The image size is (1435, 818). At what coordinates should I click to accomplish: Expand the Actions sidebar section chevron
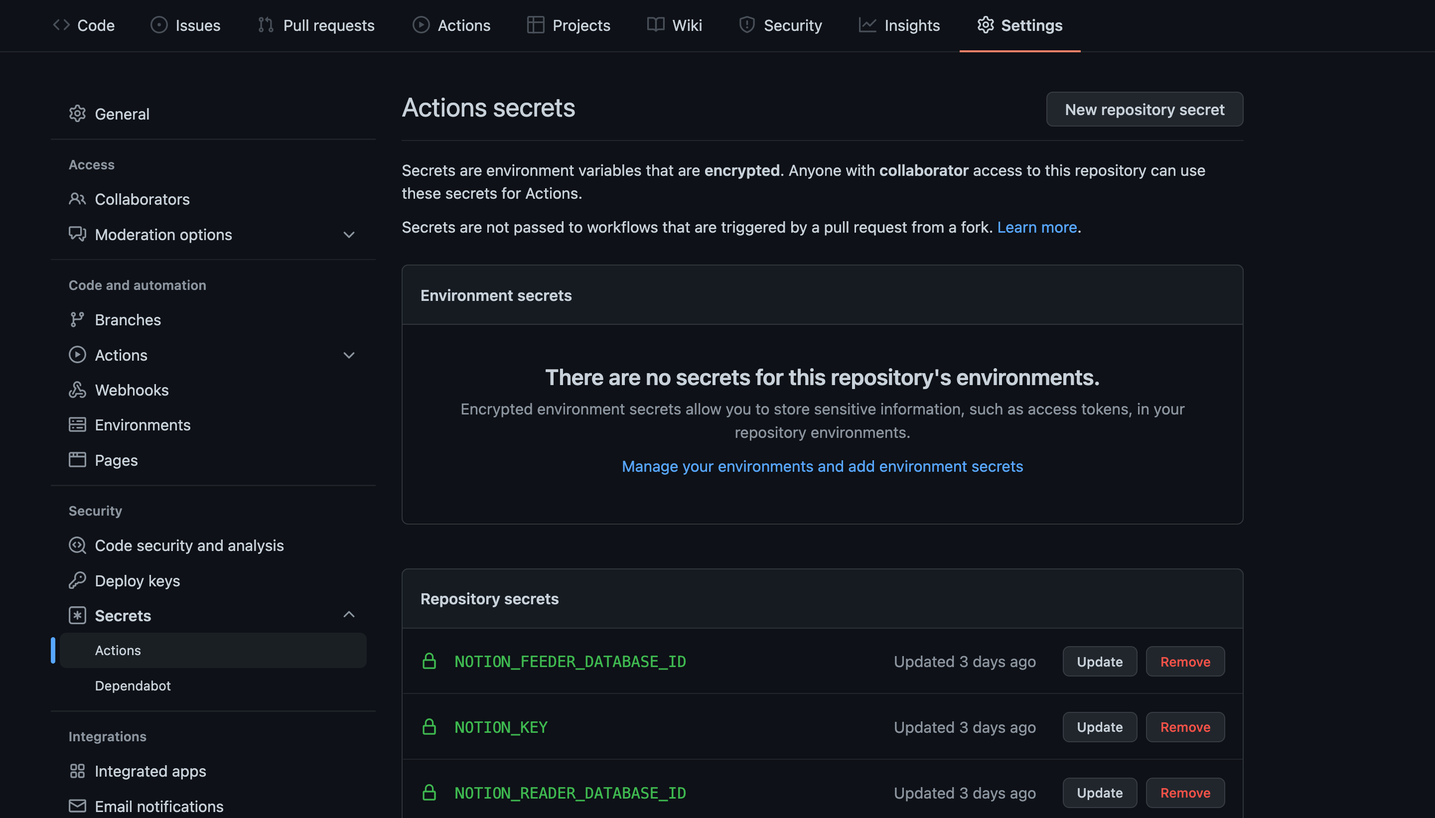(349, 355)
